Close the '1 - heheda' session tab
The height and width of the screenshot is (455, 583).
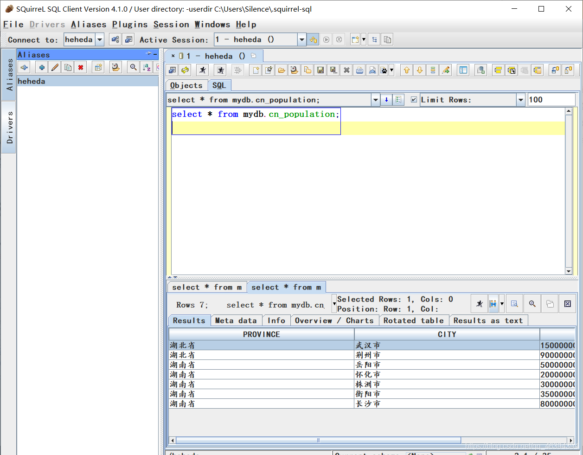click(173, 56)
